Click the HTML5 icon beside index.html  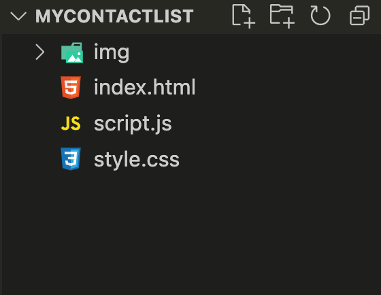[71, 88]
